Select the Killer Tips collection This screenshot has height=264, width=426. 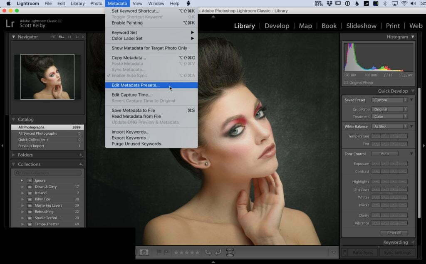[42, 199]
